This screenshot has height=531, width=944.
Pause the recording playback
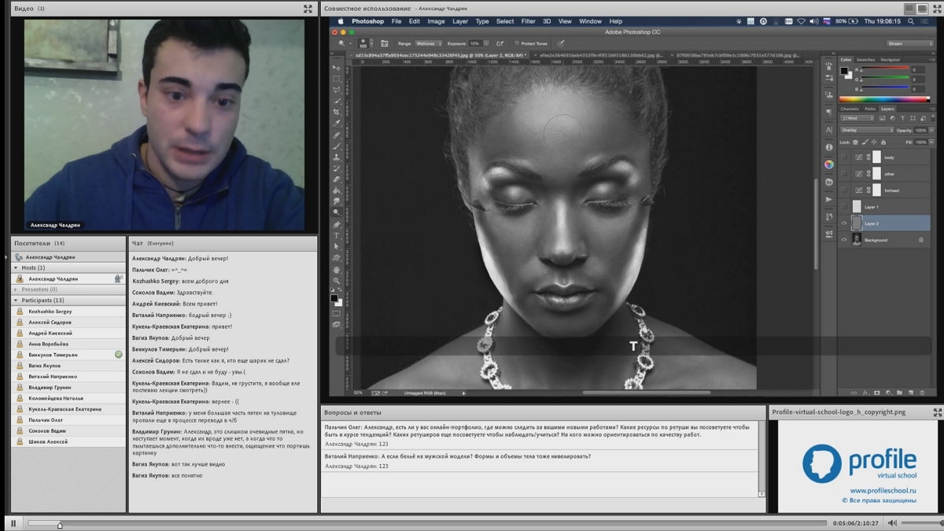[13, 523]
